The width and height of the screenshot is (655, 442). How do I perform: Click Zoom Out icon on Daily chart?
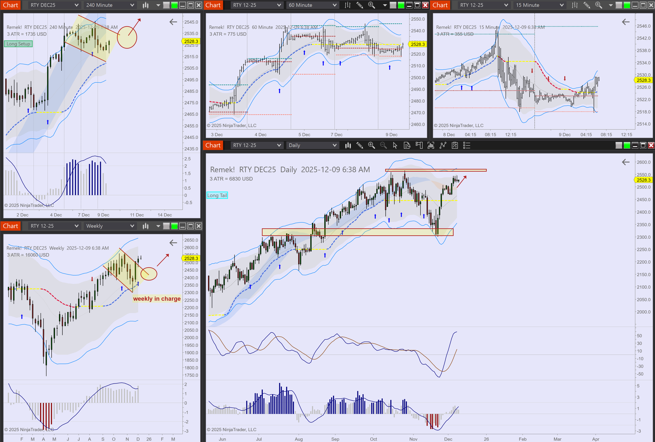[383, 145]
